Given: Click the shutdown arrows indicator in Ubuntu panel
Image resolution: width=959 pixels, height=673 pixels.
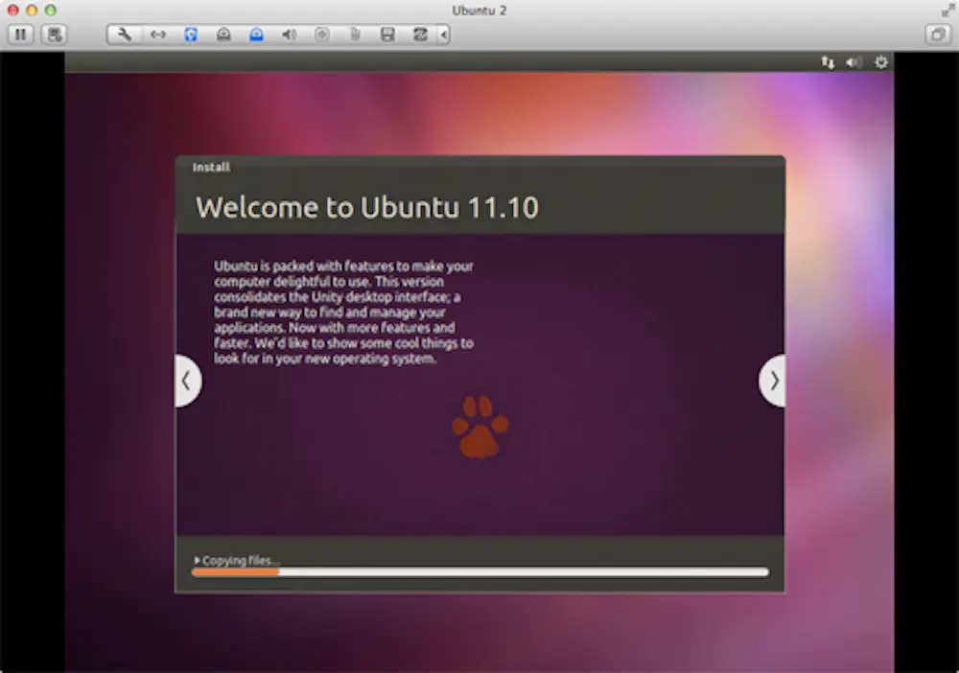Looking at the screenshot, I should click(x=828, y=61).
